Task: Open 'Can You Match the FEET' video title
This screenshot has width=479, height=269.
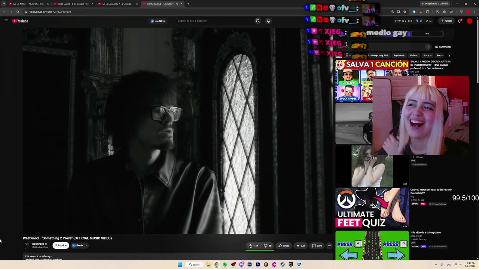Action: (x=431, y=191)
